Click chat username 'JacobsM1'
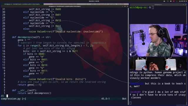The height and width of the screenshot is (106, 188). pyautogui.click(x=135, y=92)
